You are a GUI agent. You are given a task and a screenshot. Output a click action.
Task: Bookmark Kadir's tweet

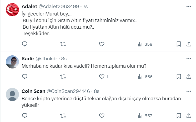click(x=179, y=77)
